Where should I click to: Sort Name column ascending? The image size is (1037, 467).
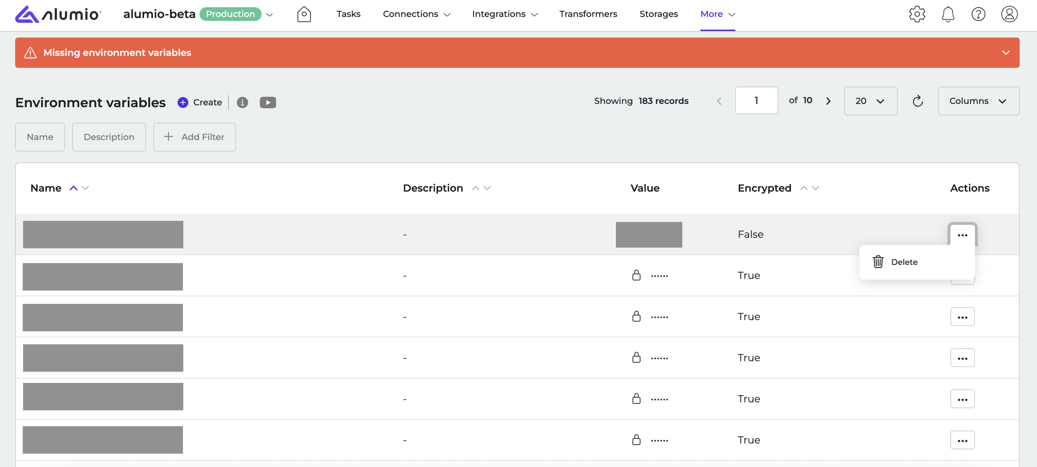click(x=73, y=188)
